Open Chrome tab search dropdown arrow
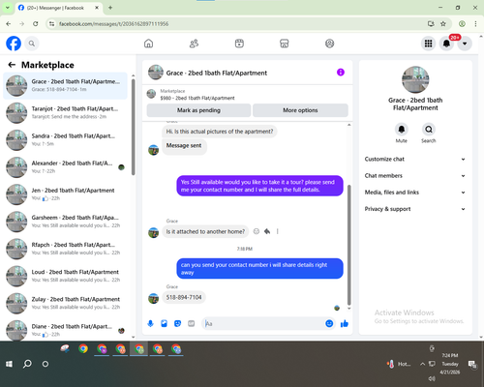 click(8, 8)
